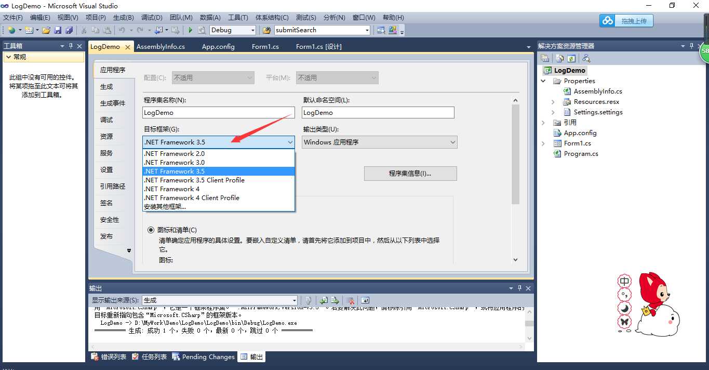The width and height of the screenshot is (709, 370).
Task: Click the cloud drag-upload button
Action: 626,21
